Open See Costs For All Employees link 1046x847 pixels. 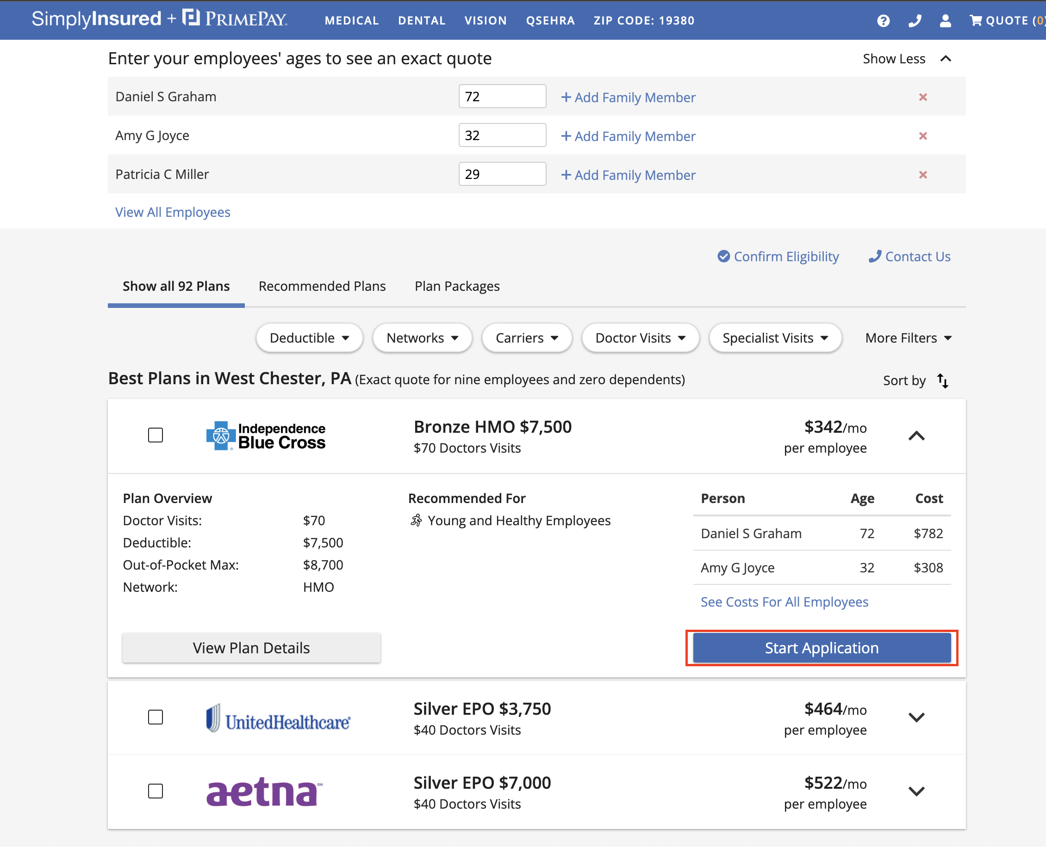coord(784,602)
